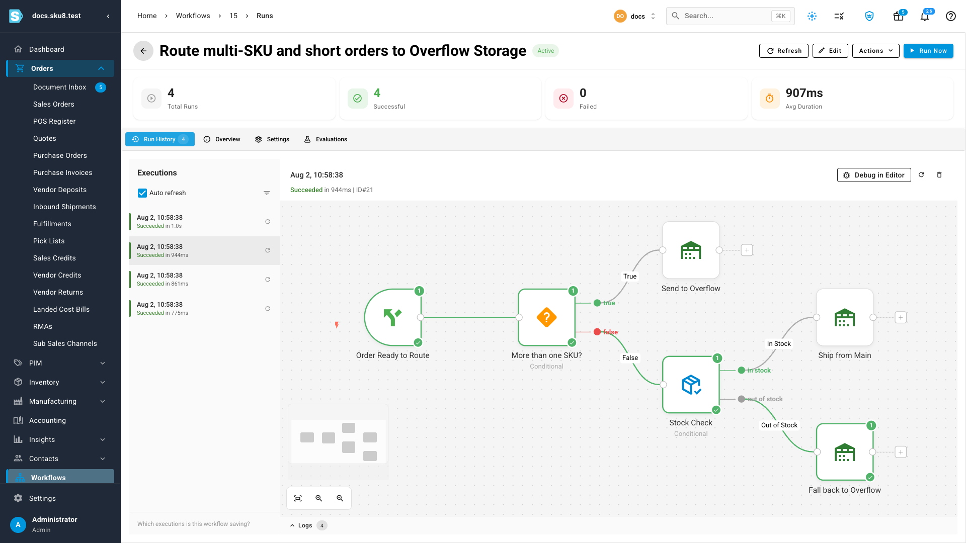
Task: Open the docs organization switcher
Action: (635, 16)
